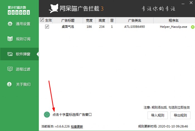Click the 导入规则 button

(158, 115)
